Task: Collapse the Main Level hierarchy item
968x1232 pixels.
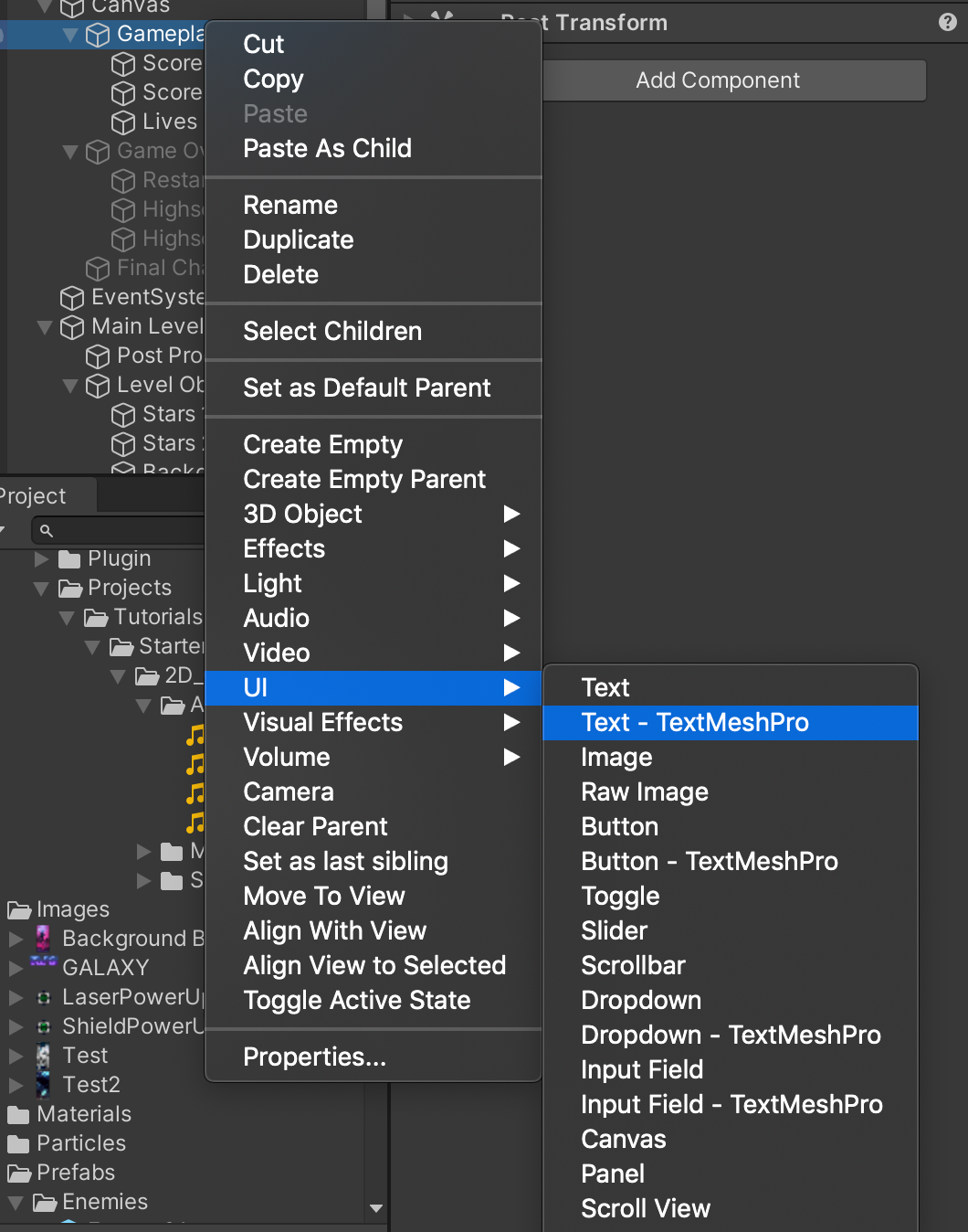Action: (44, 326)
